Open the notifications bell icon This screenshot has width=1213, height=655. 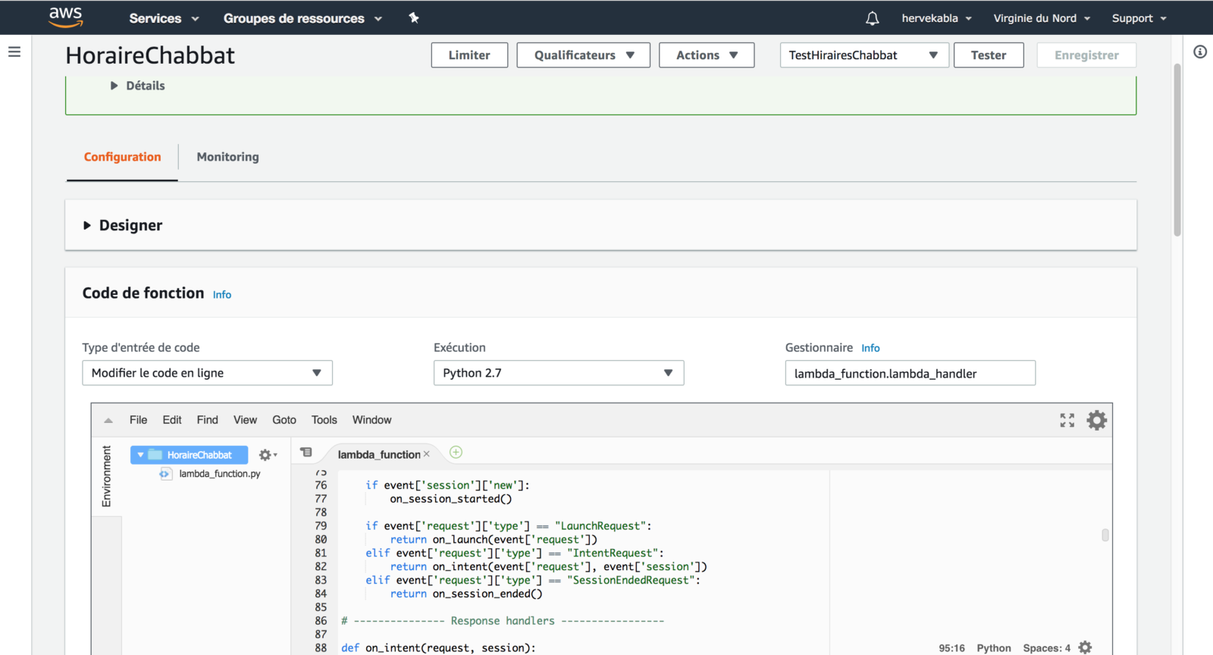coord(873,18)
